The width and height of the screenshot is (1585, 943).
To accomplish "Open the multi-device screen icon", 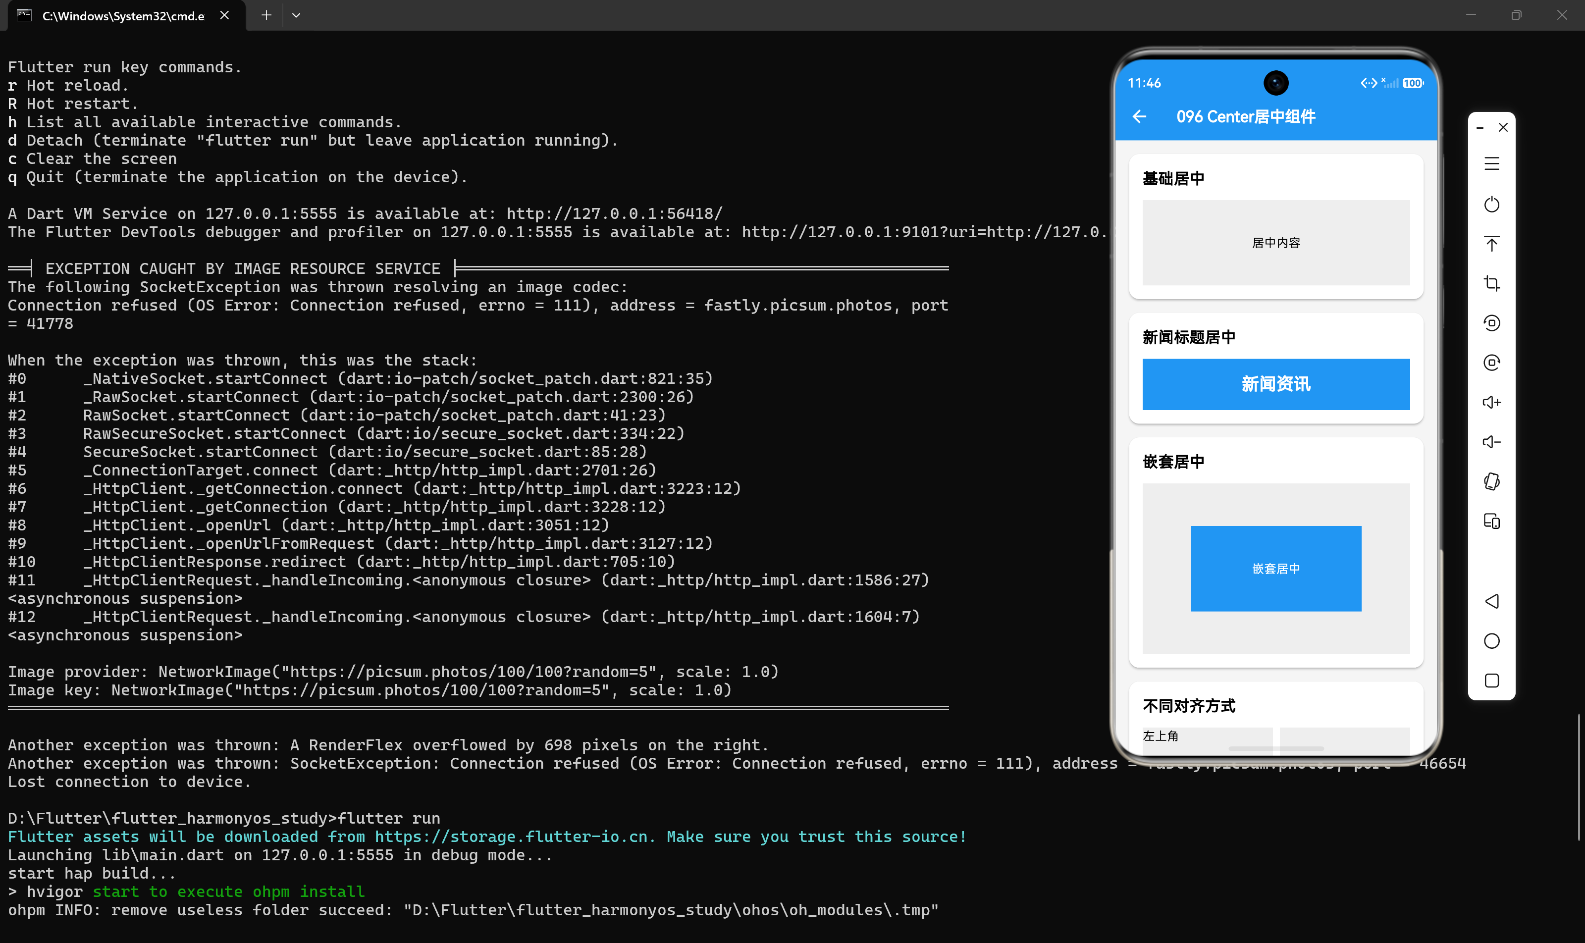I will tap(1491, 521).
